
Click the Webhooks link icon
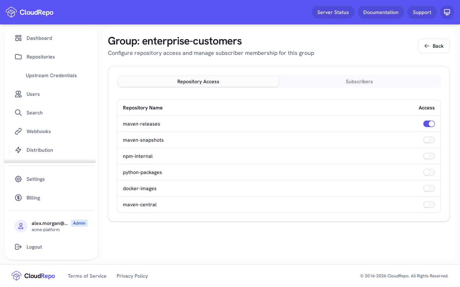click(x=18, y=131)
